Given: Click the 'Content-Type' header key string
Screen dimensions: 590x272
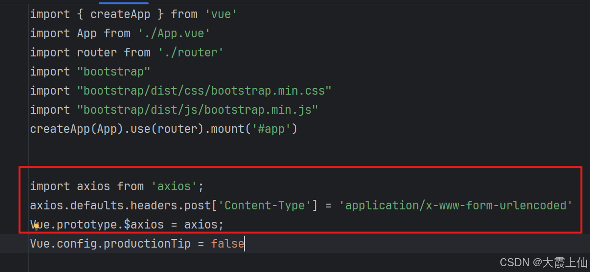Looking at the screenshot, I should point(265,206).
